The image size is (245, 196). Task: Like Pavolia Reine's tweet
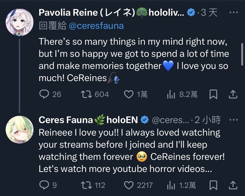(x=129, y=94)
